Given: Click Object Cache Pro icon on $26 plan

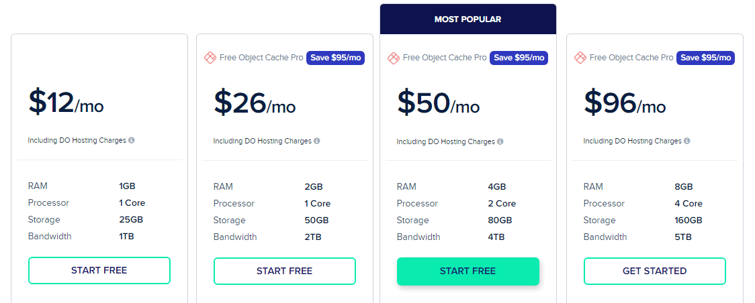Looking at the screenshot, I should point(210,58).
